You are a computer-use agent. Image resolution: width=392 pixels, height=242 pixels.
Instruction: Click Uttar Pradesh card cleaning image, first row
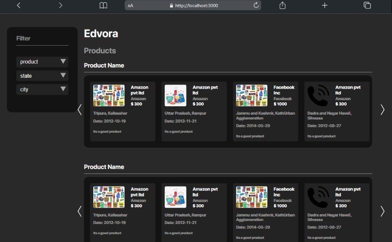tap(175, 95)
